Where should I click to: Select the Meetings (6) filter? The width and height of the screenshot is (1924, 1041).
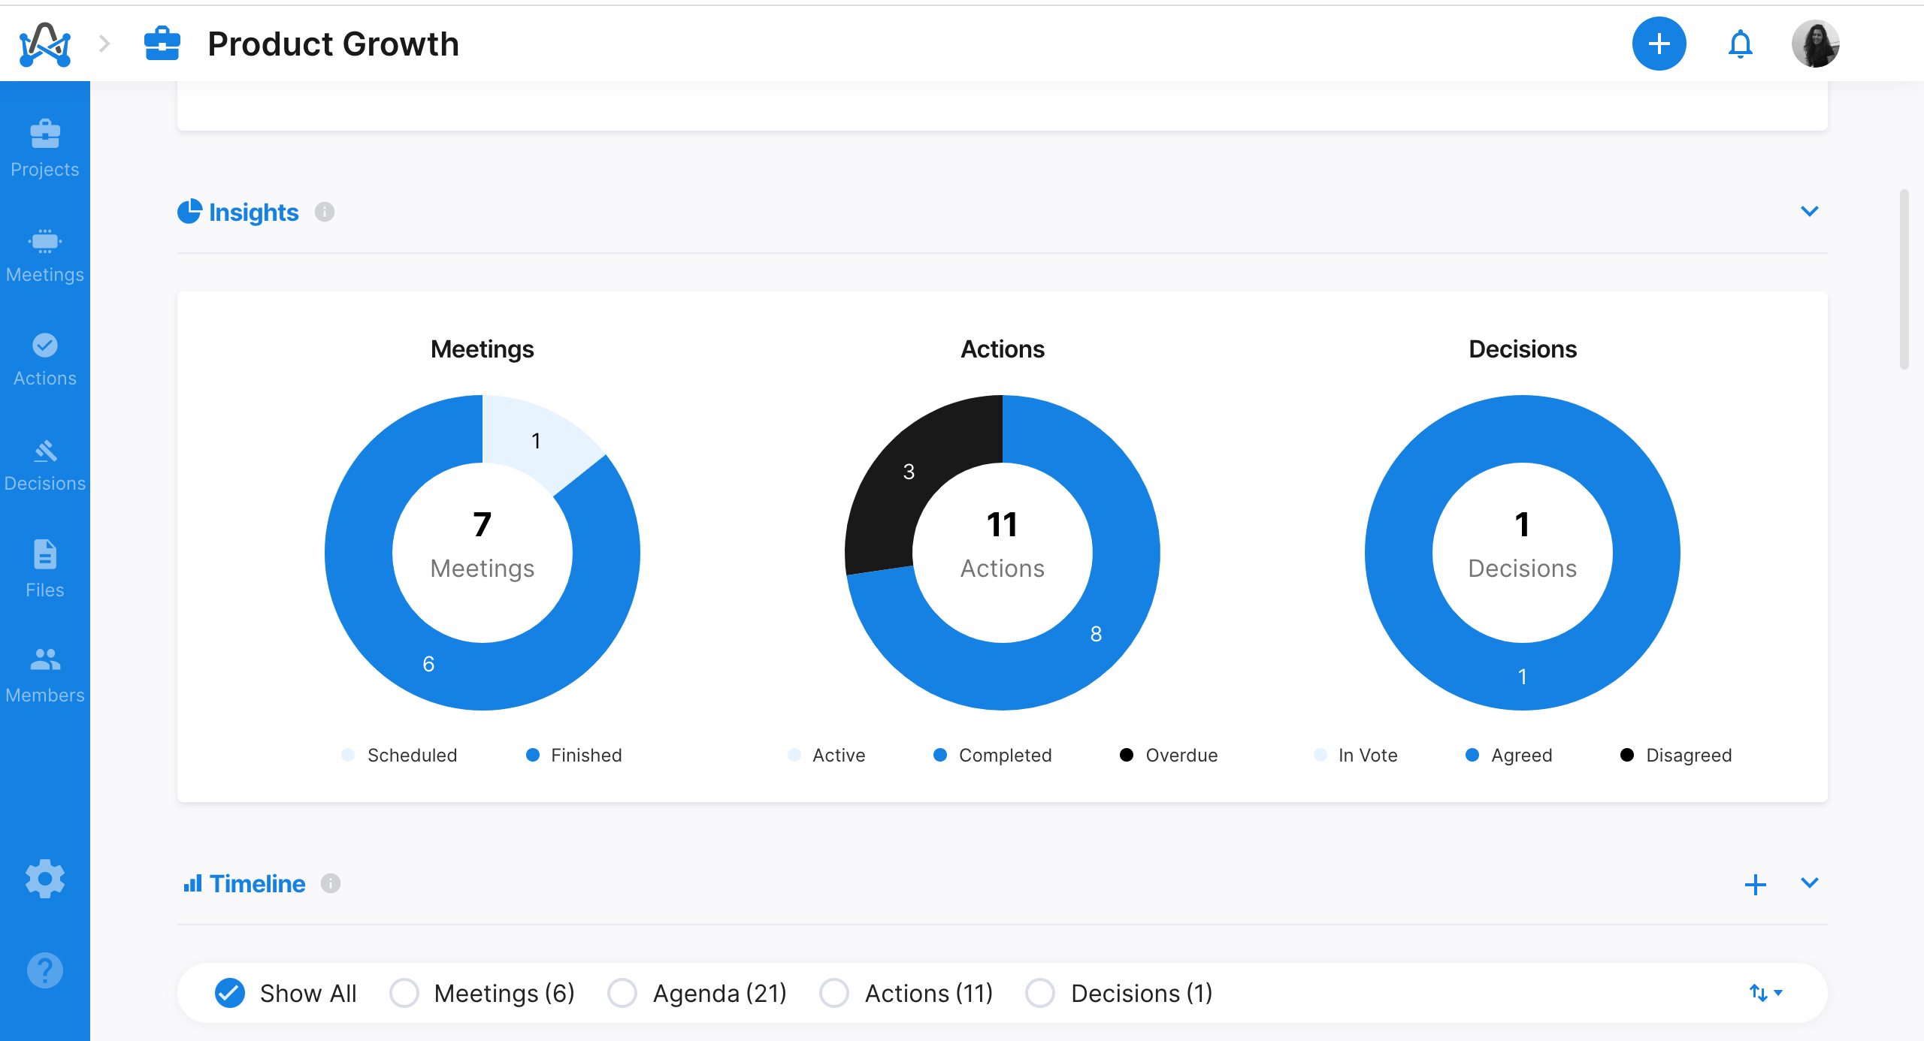pyautogui.click(x=404, y=993)
